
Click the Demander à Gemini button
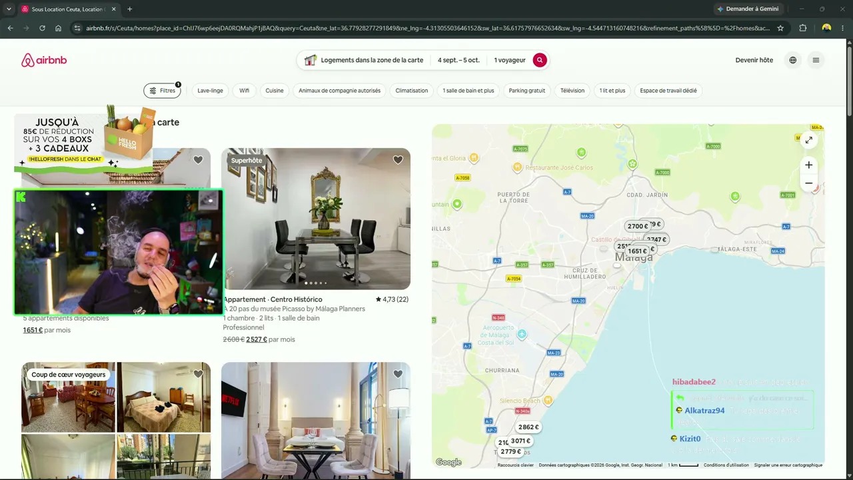(x=748, y=9)
